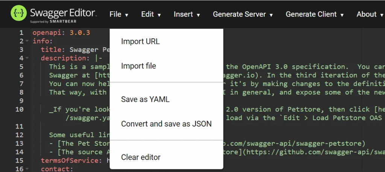
Task: Select Convert and save as JSON
Action: tap(167, 124)
